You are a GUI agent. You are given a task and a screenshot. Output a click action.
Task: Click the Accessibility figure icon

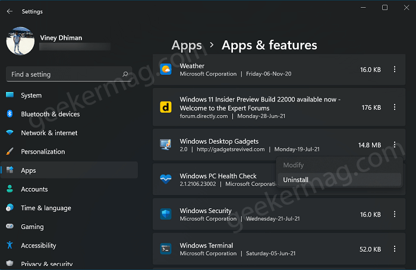point(10,245)
